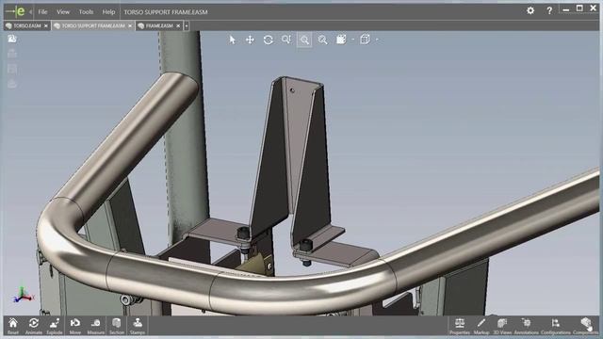Viewport: 603px width, 339px height.
Task: Activate the Explode tool
Action: pos(55,326)
